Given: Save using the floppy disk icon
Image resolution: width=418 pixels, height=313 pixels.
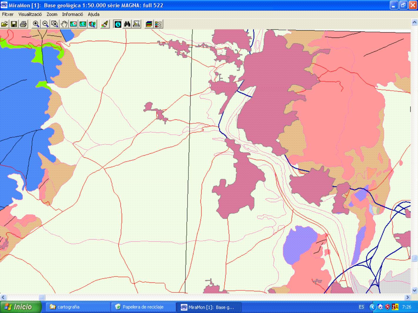Looking at the screenshot, I should (x=14, y=24).
